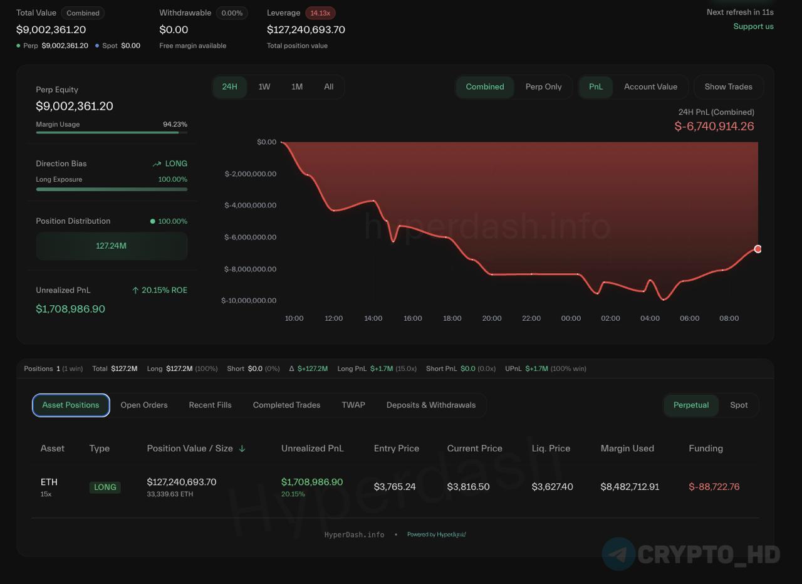This screenshot has width=802, height=584.
Task: Click the 127.24M position distribution bar
Action: [x=112, y=246]
